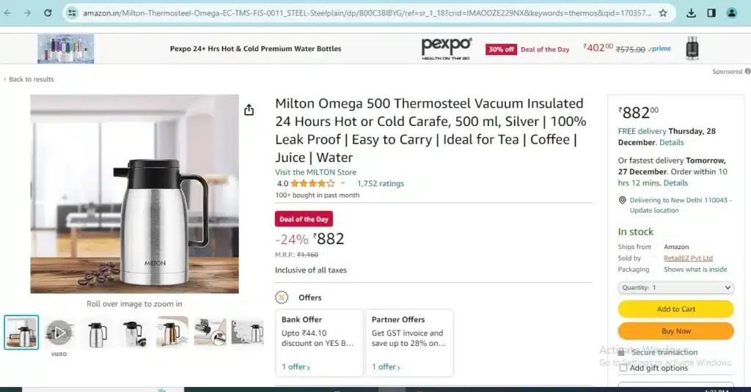Toggle the browser side panel icon

pyautogui.click(x=711, y=13)
